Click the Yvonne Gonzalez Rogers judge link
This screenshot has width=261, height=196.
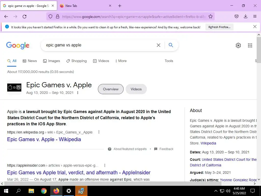point(238,180)
